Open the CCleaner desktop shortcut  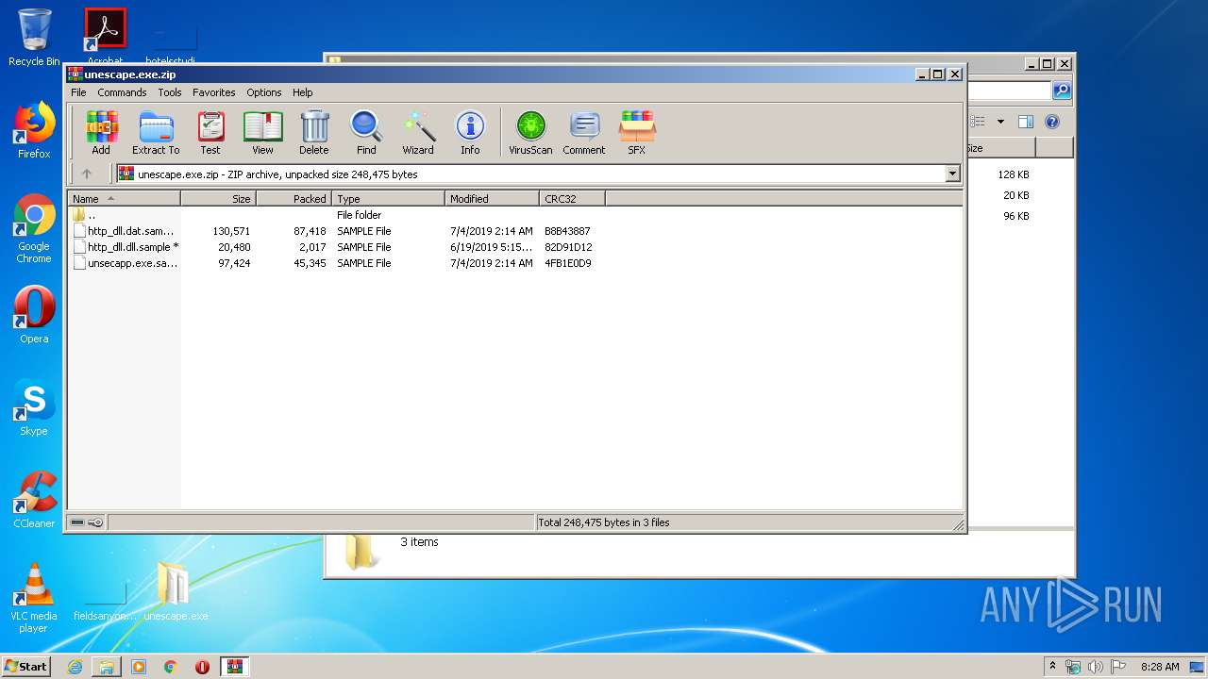34,500
